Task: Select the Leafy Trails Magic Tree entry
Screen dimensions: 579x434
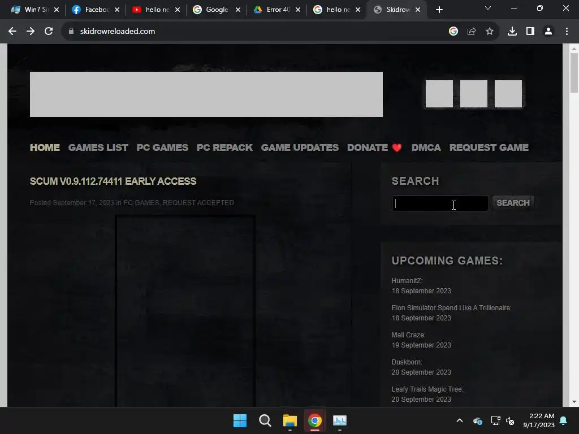Action: point(427,389)
